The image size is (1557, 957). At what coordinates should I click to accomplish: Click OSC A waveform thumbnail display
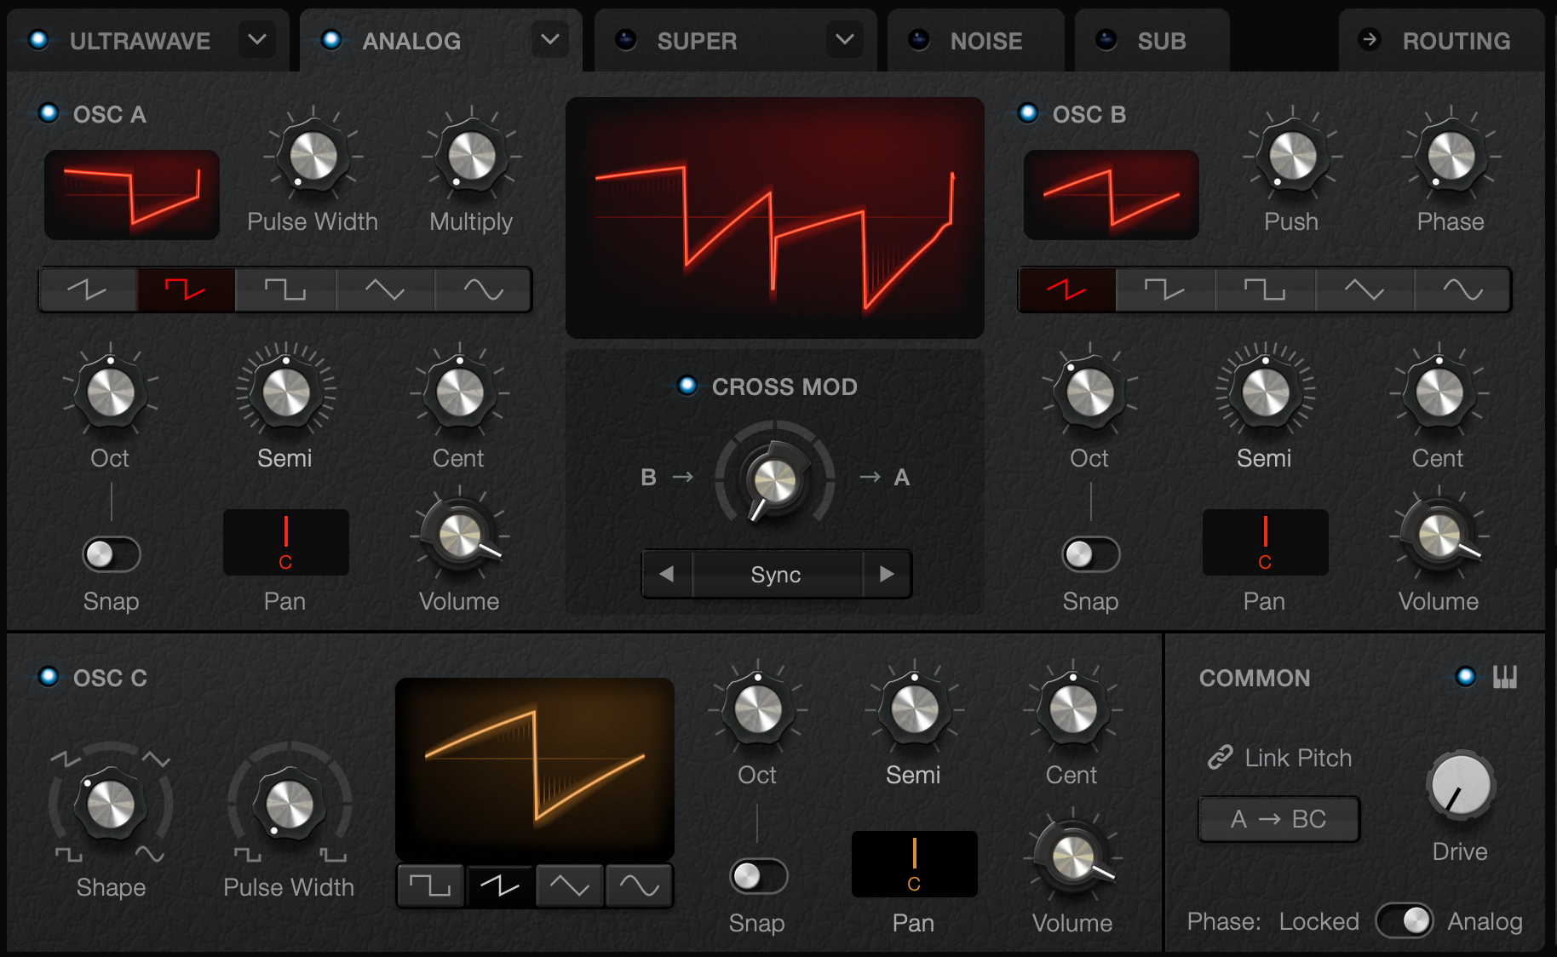(x=132, y=195)
